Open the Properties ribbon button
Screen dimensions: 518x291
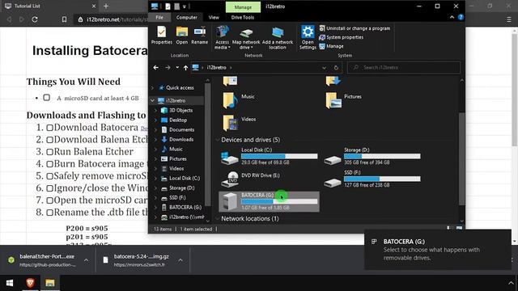click(x=162, y=36)
